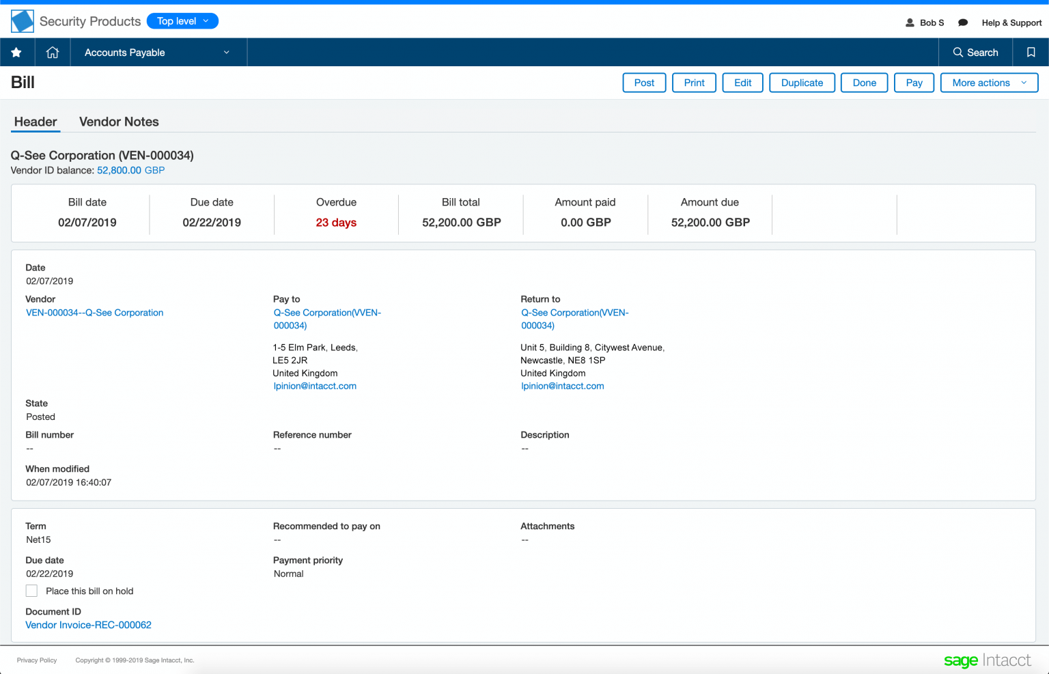
Task: Toggle Place this bill on hold checkbox
Action: pyautogui.click(x=31, y=591)
